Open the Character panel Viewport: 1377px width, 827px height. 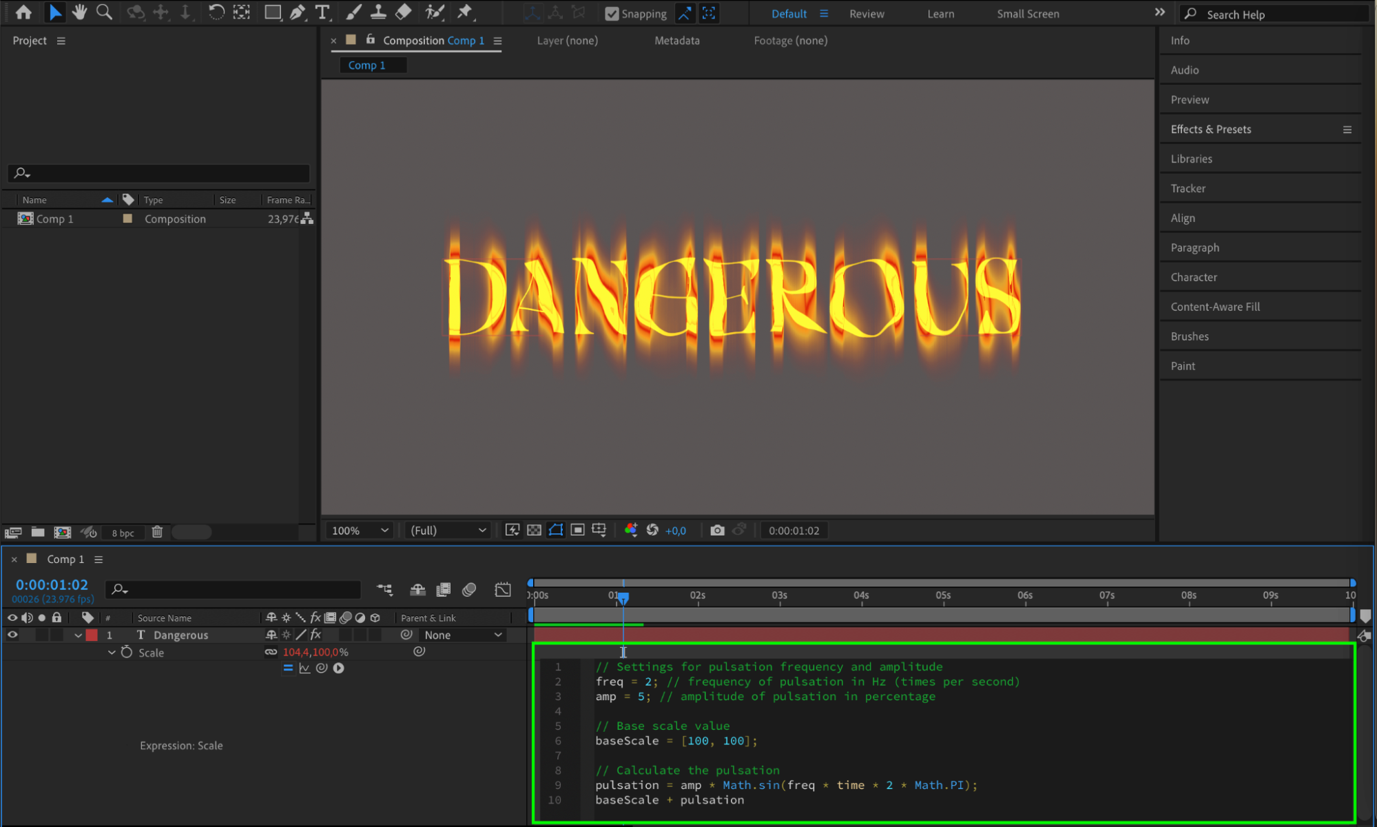coord(1193,277)
